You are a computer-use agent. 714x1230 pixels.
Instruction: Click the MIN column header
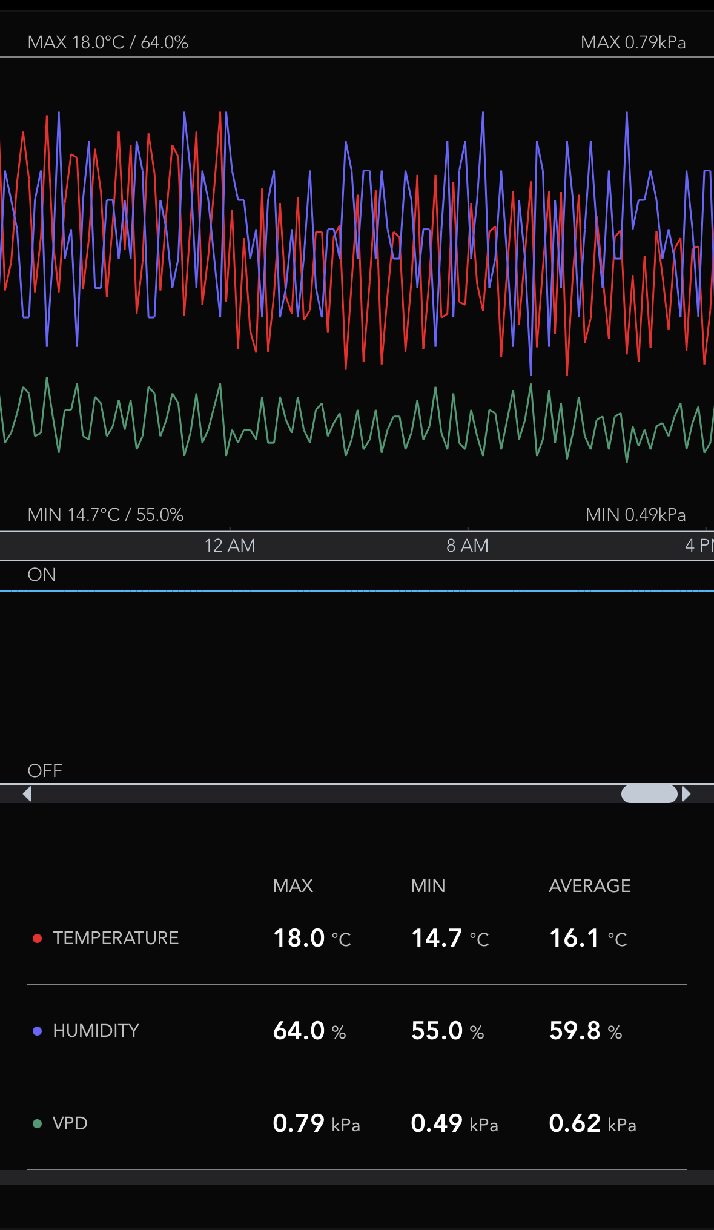point(428,886)
